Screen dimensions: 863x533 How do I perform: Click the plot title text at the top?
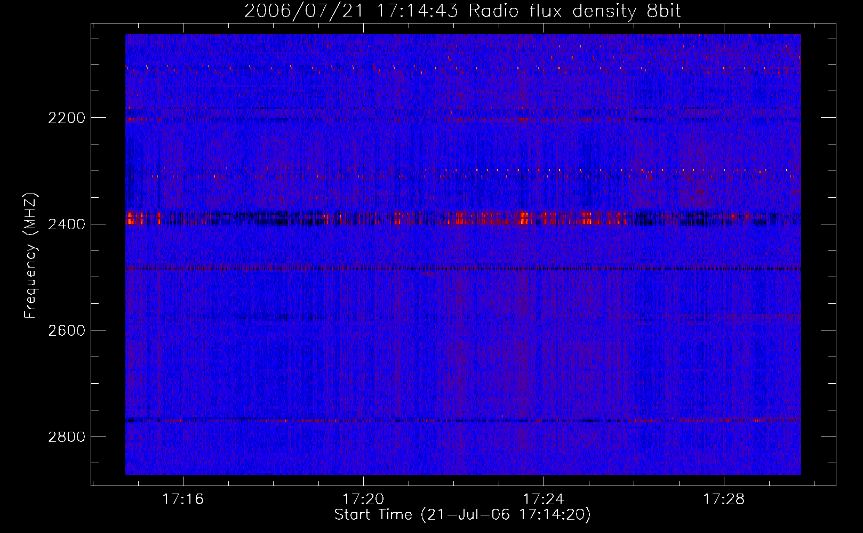pos(462,11)
